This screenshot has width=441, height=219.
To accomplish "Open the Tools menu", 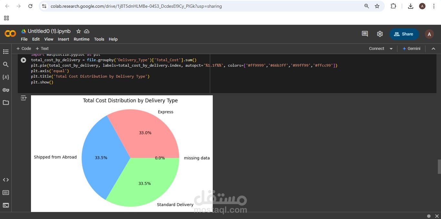I will [x=99, y=39].
